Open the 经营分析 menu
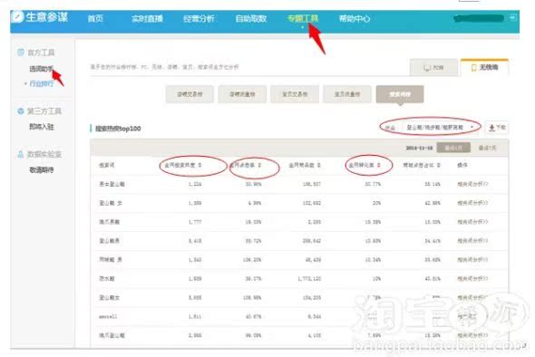 (x=199, y=18)
